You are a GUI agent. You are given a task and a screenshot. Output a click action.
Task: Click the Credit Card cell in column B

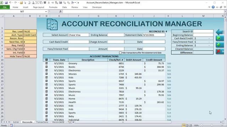[30, 35]
